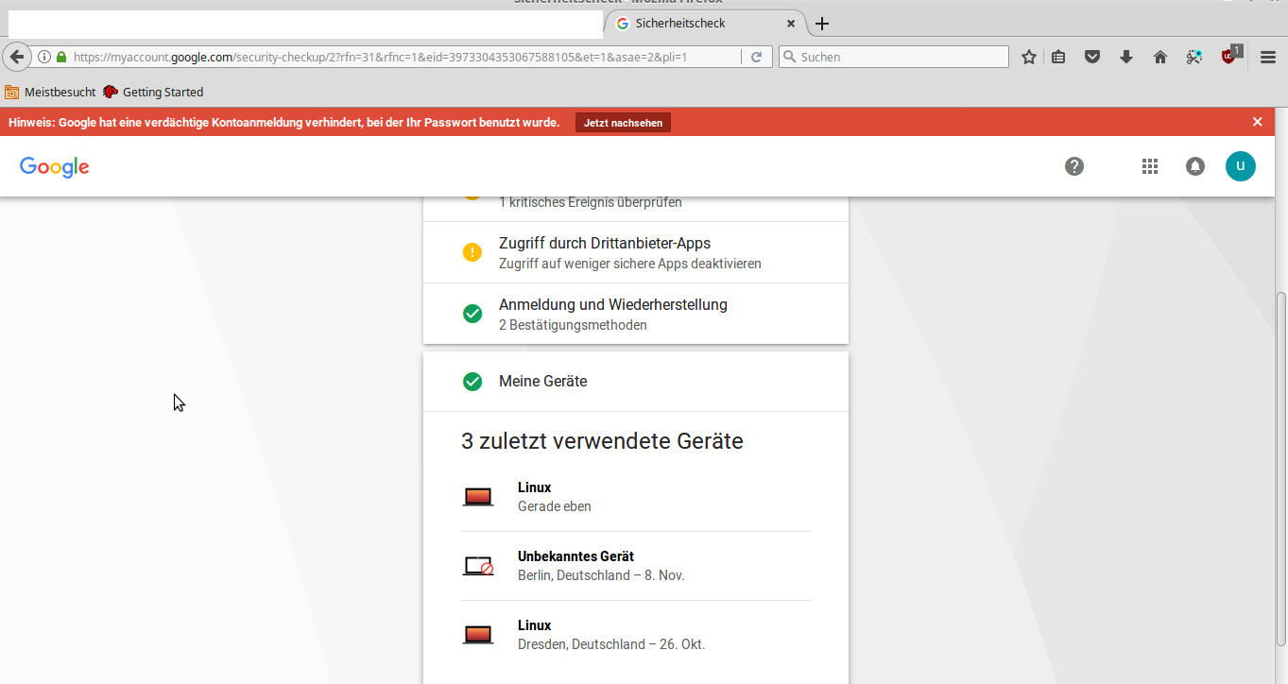The width and height of the screenshot is (1288, 684).
Task: Open the Google apps grid icon
Action: (1149, 166)
